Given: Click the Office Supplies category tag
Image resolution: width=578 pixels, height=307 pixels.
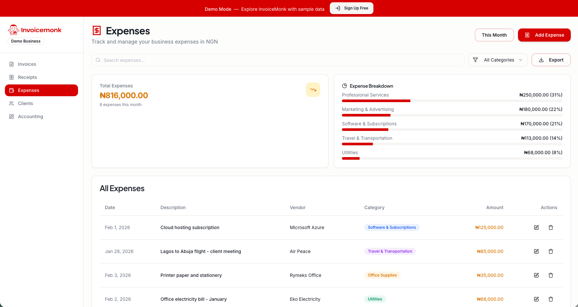Looking at the screenshot, I should (382, 275).
